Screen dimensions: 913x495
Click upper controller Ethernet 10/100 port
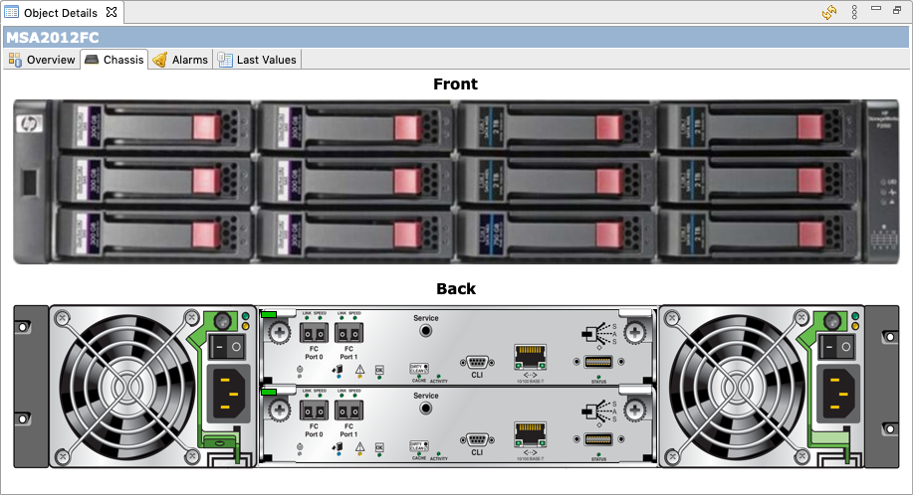(530, 357)
